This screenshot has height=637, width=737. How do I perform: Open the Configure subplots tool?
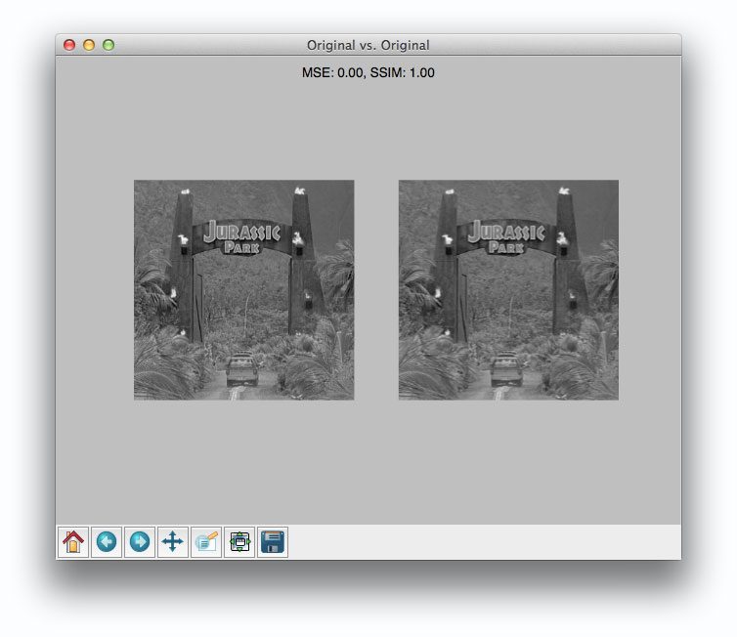[x=239, y=541]
